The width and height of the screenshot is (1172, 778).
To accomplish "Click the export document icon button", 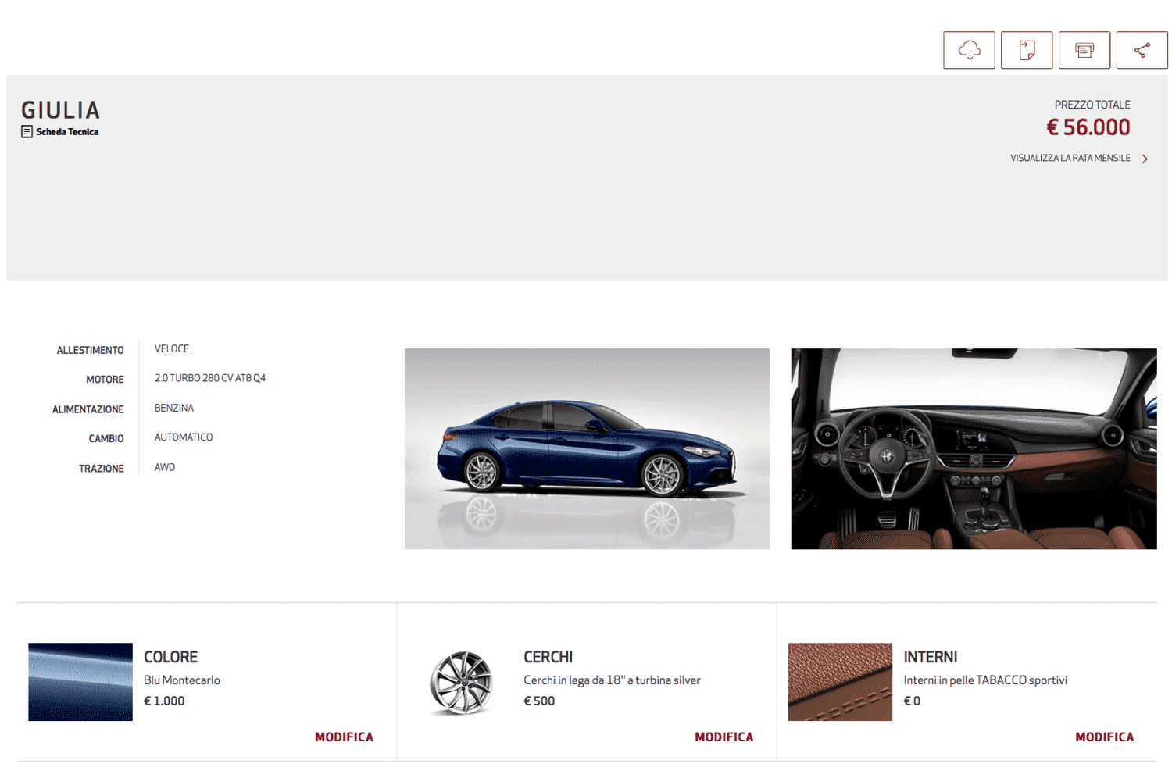I will click(1027, 50).
